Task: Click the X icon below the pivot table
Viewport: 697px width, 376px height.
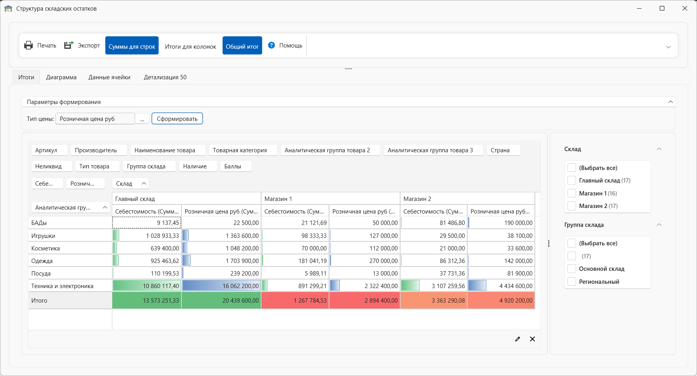Action: tap(532, 339)
